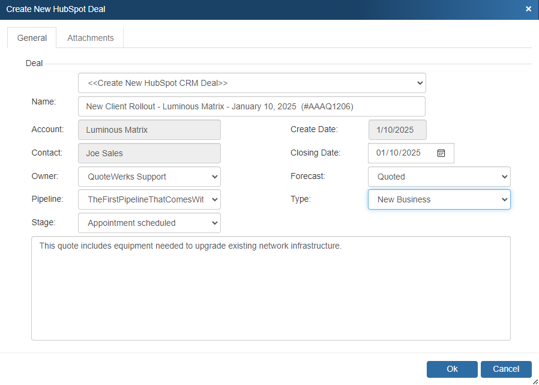The image size is (539, 385).
Task: Expand the Pipeline dropdown
Action: (x=149, y=199)
